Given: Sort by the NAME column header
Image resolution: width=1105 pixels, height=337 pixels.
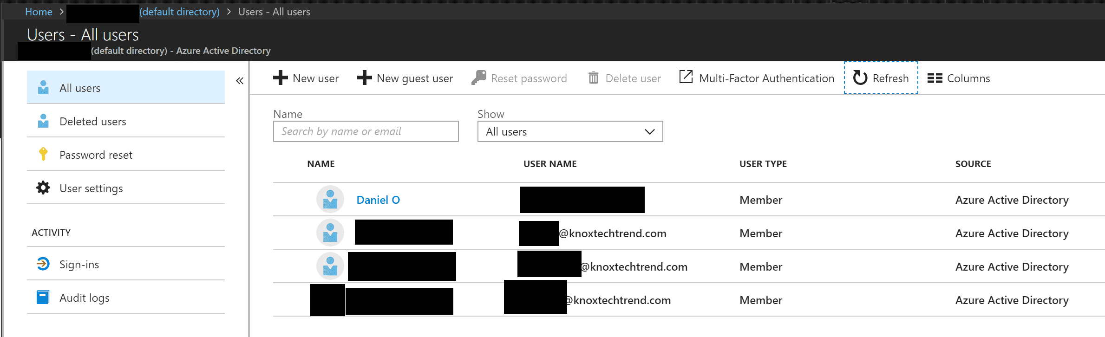Looking at the screenshot, I should pos(321,164).
